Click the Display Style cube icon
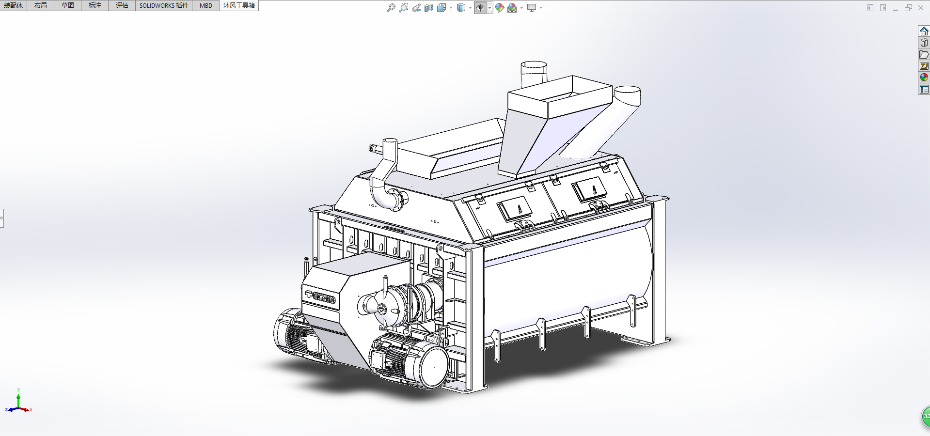This screenshot has height=436, width=930. pos(461,8)
